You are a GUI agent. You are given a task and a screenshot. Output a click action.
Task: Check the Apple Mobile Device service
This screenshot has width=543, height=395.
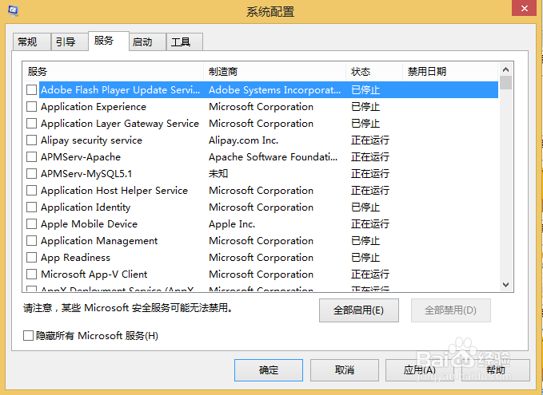31,224
